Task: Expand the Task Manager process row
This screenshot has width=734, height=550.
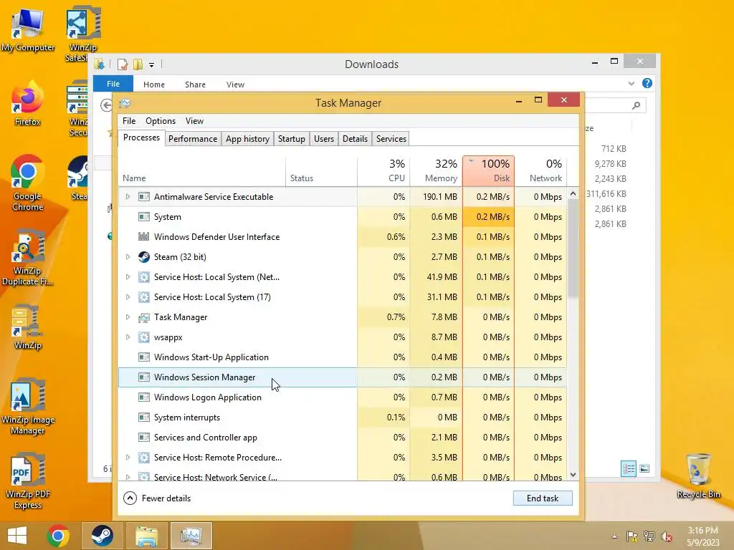Action: click(128, 317)
